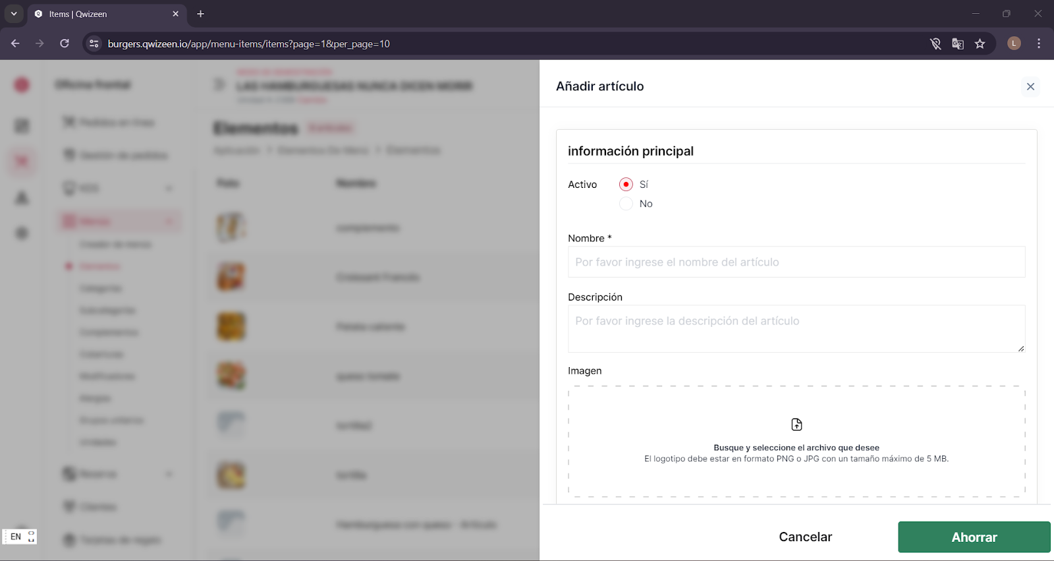Open the browser profile avatar
Screen dimensions: 1054x561
click(x=1014, y=44)
